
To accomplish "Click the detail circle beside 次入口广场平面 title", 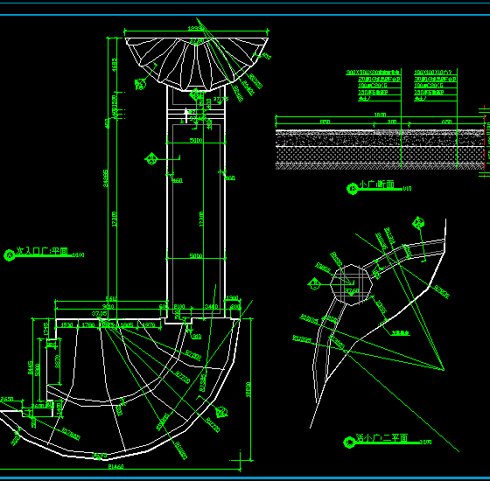I will pos(9,255).
